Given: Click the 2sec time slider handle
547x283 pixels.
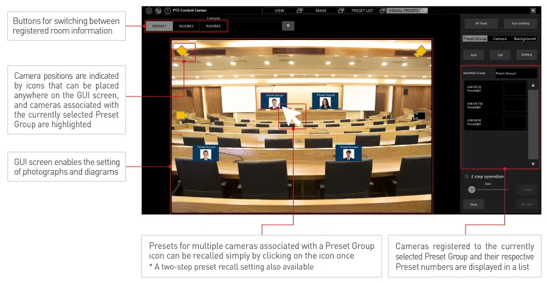Looking at the screenshot, I should tap(472, 189).
